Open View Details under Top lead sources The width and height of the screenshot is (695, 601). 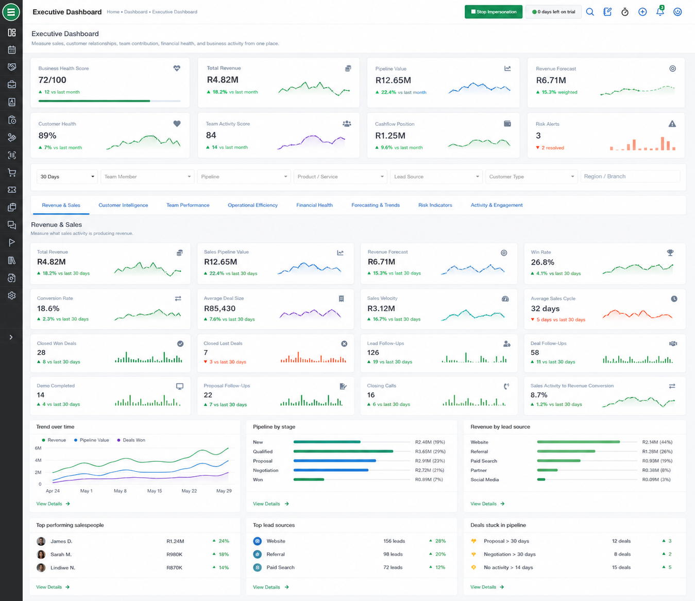271,587
